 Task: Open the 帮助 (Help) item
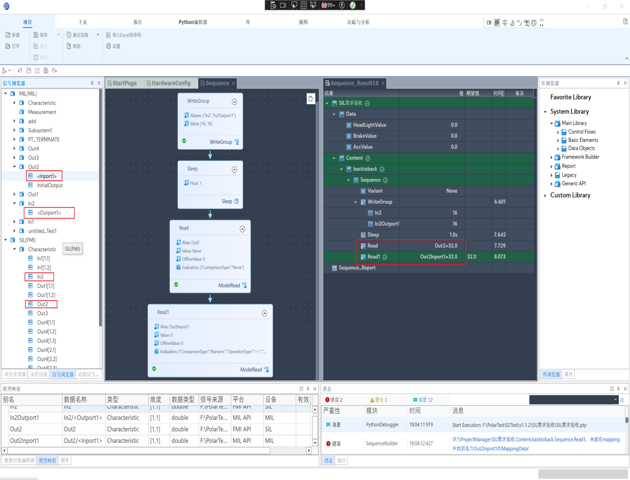point(73,46)
